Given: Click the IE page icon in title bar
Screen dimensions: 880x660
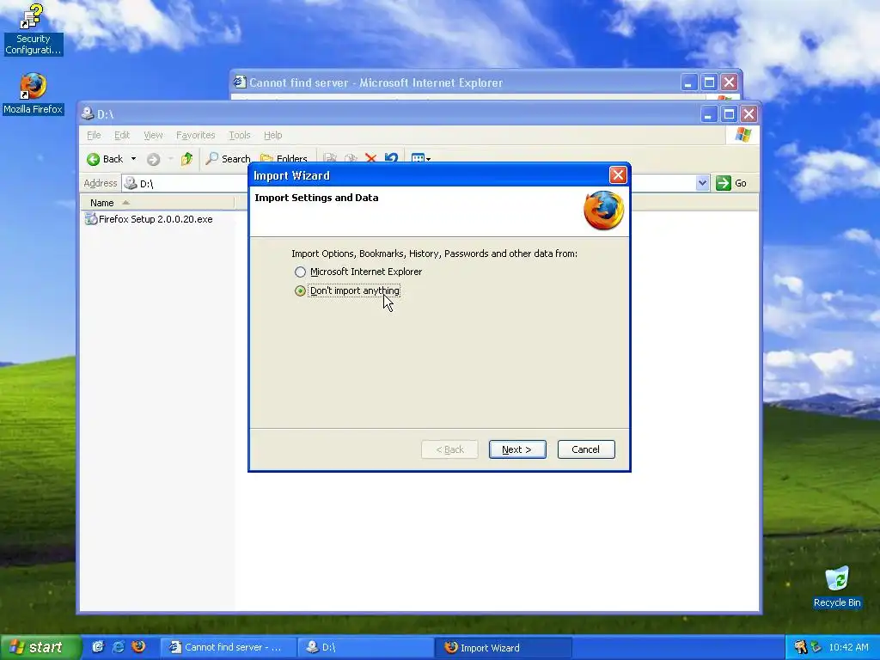Looking at the screenshot, I should pyautogui.click(x=240, y=82).
